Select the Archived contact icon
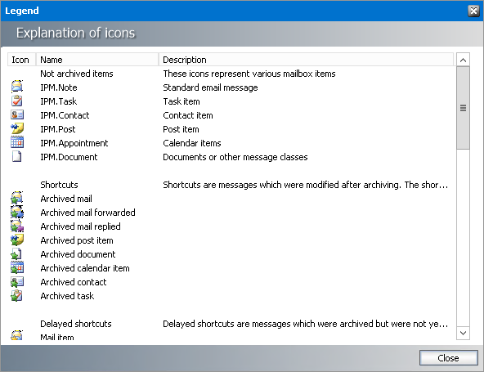 click(17, 281)
